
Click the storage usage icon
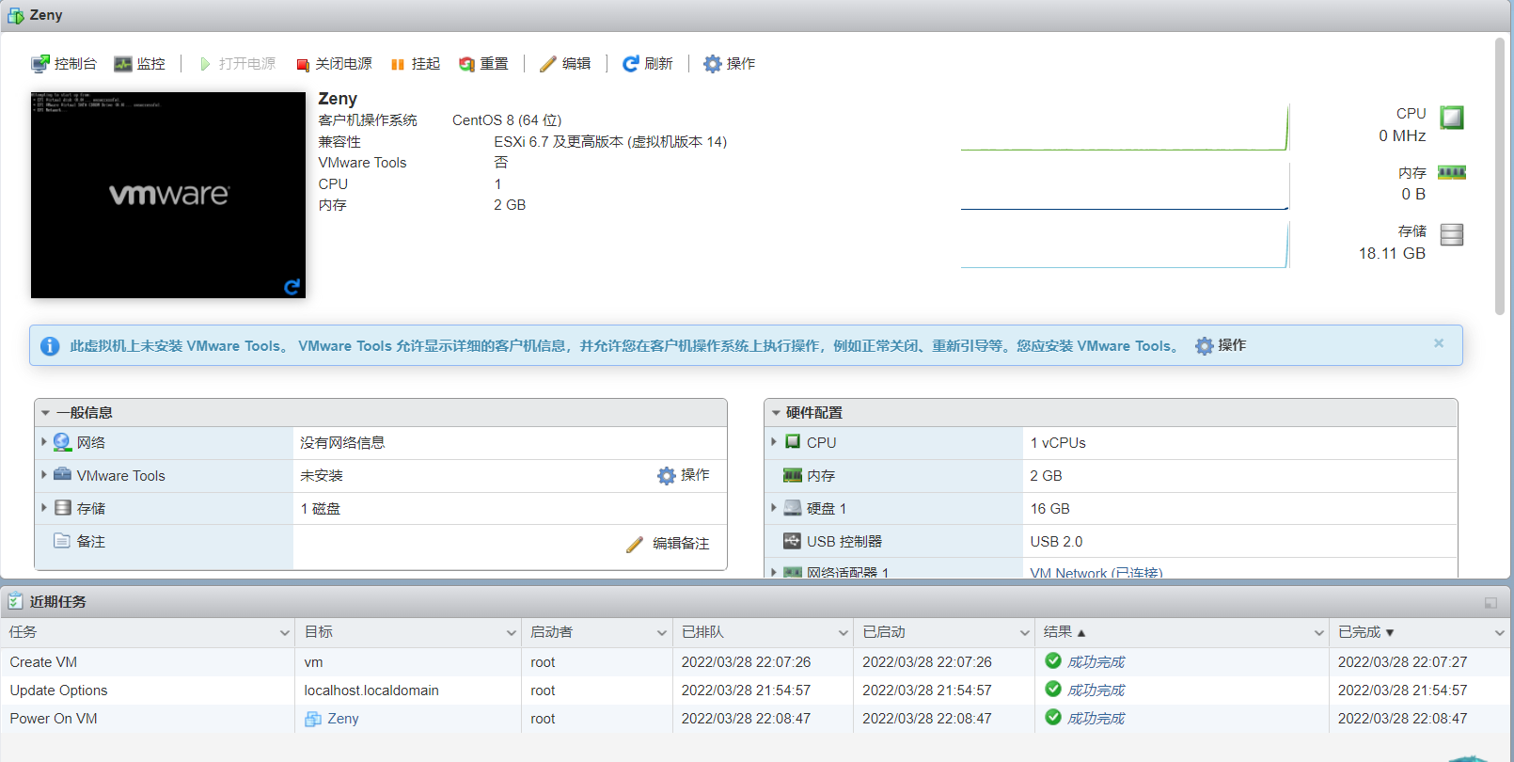point(1452,234)
